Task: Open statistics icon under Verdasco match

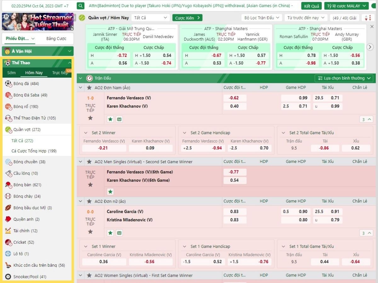Action: [119, 119]
